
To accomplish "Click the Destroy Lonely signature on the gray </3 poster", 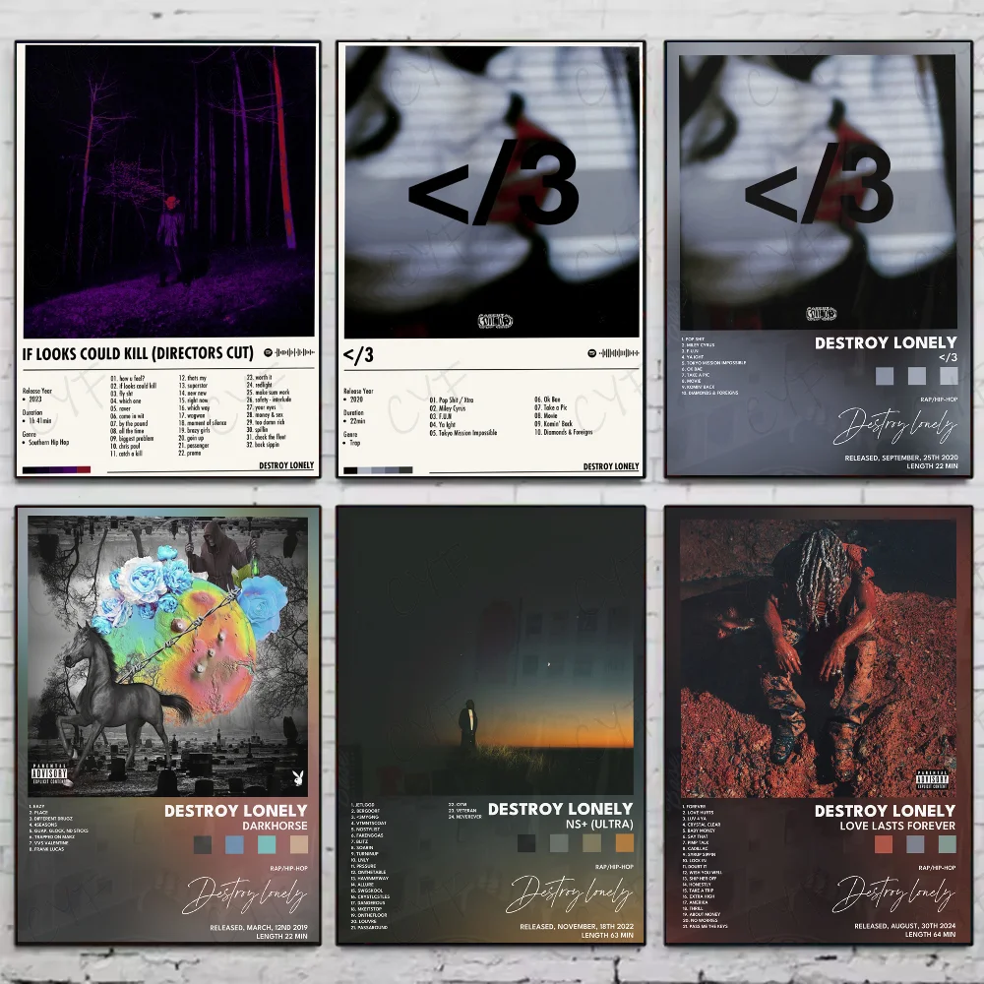I will click(895, 426).
